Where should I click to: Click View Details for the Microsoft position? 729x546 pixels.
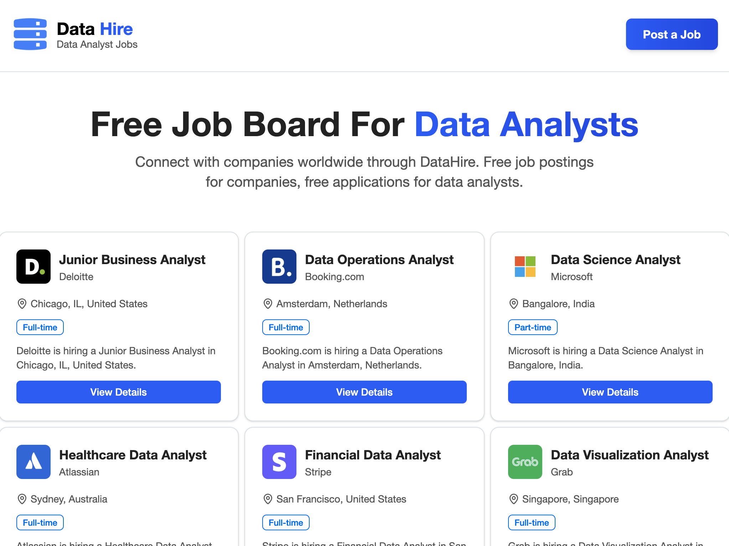610,392
